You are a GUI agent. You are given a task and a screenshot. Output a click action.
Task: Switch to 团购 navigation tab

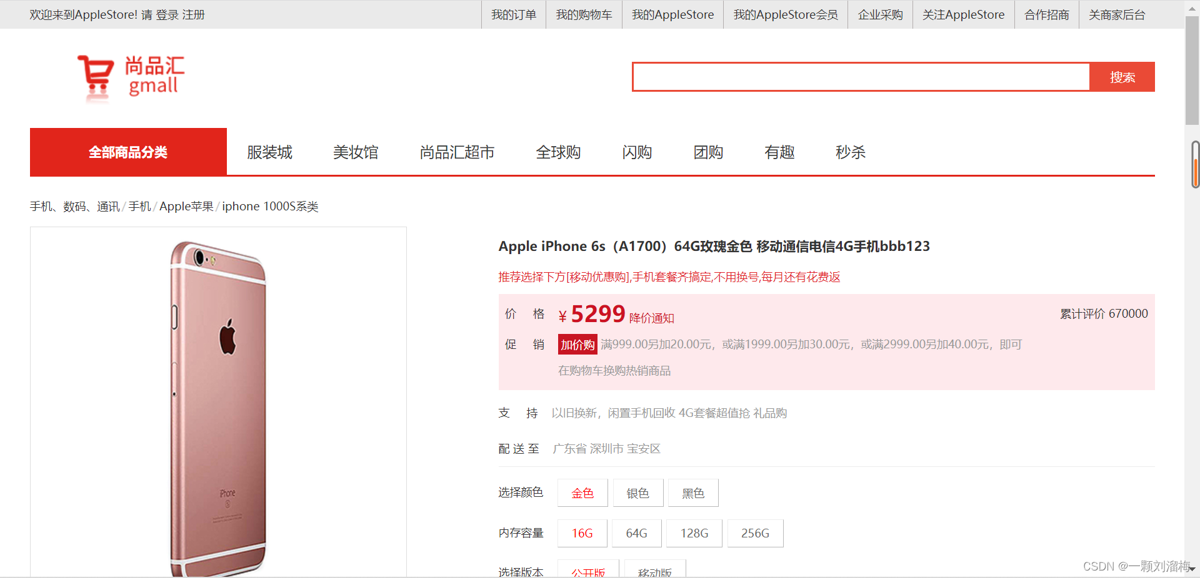tap(708, 152)
